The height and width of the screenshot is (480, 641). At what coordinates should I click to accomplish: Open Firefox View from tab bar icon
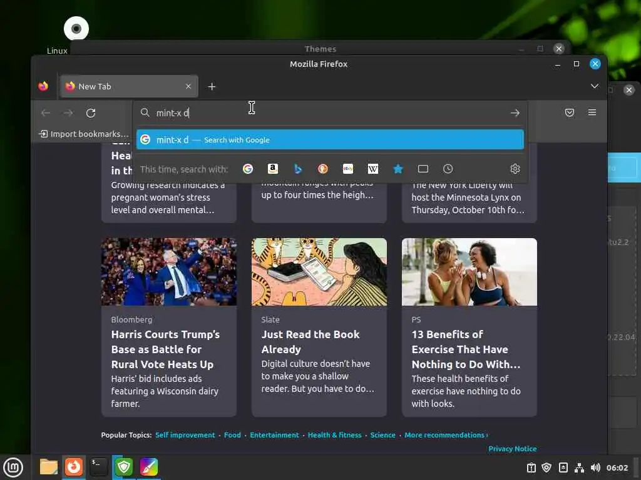point(43,86)
